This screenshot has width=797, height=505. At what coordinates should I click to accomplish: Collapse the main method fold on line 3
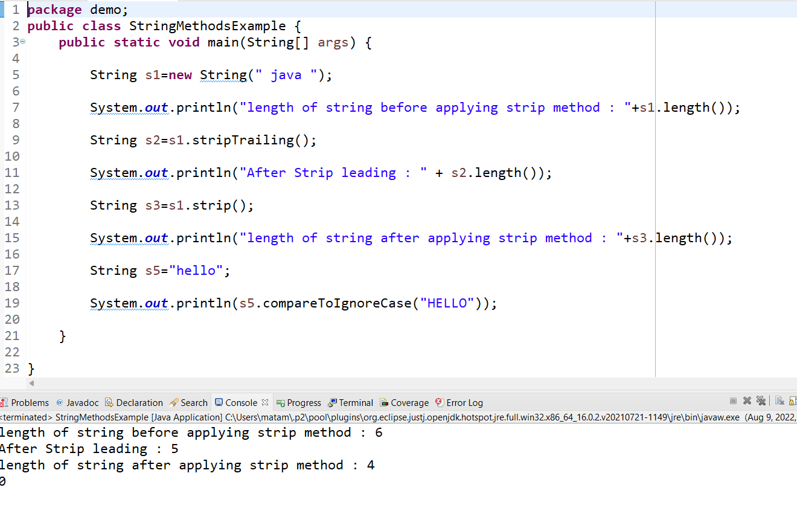pos(22,42)
